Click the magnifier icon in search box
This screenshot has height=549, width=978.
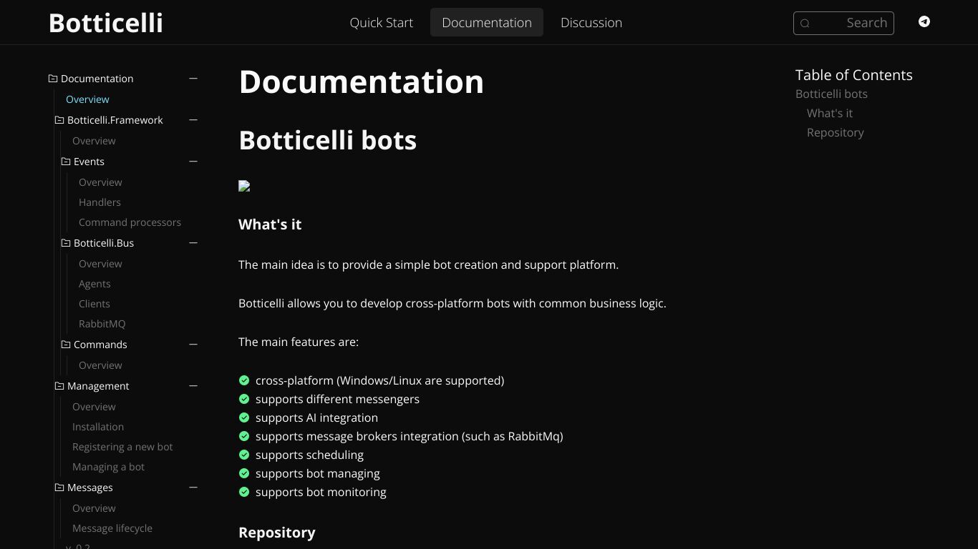click(805, 23)
